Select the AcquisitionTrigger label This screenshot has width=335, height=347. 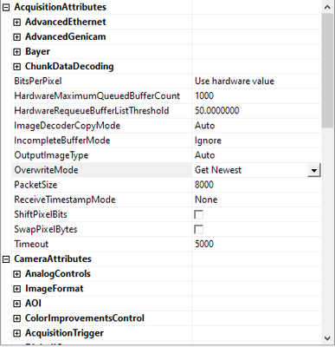tap(64, 333)
